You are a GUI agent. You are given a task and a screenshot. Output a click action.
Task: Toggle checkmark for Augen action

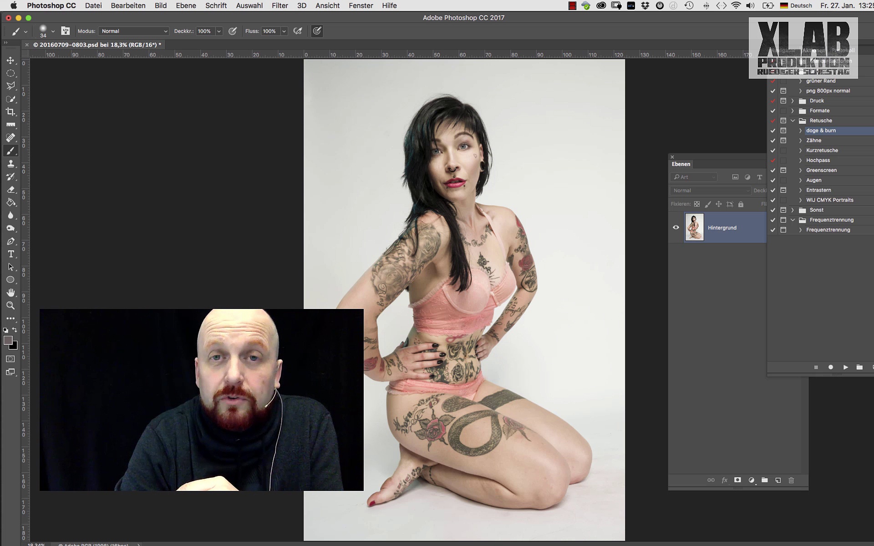coord(773,180)
